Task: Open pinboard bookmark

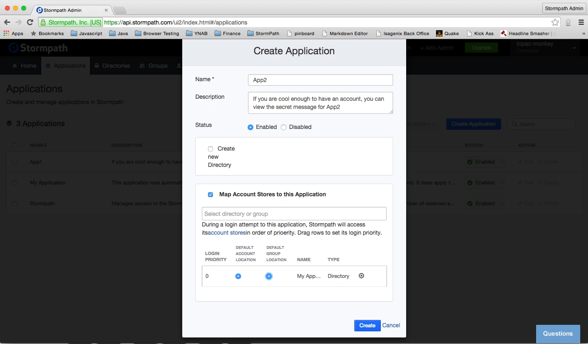Action: pyautogui.click(x=301, y=33)
